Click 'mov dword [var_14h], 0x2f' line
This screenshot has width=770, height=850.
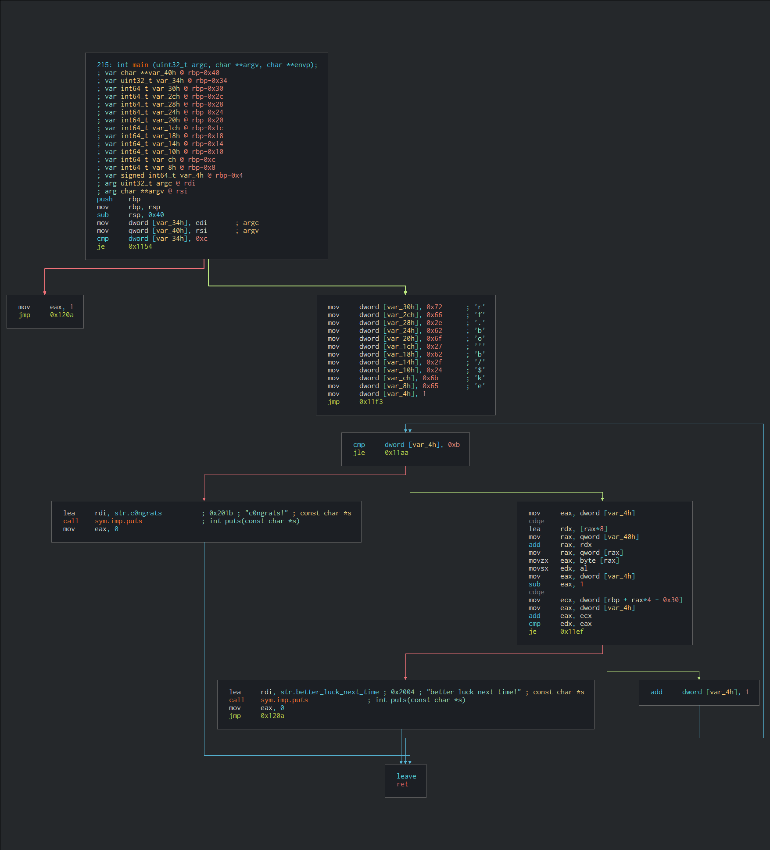[x=385, y=362]
